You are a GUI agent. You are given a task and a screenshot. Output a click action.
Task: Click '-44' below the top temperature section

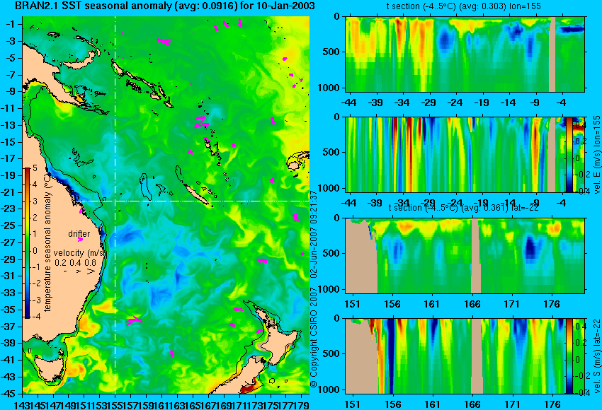pos(348,102)
